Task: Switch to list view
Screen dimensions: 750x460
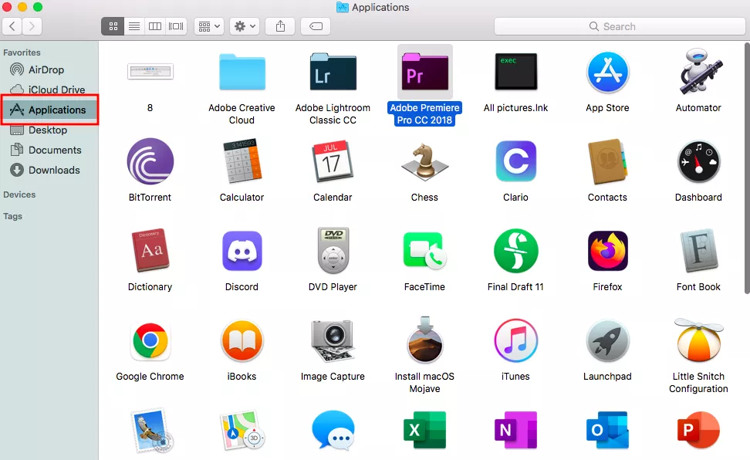Action: point(134,26)
